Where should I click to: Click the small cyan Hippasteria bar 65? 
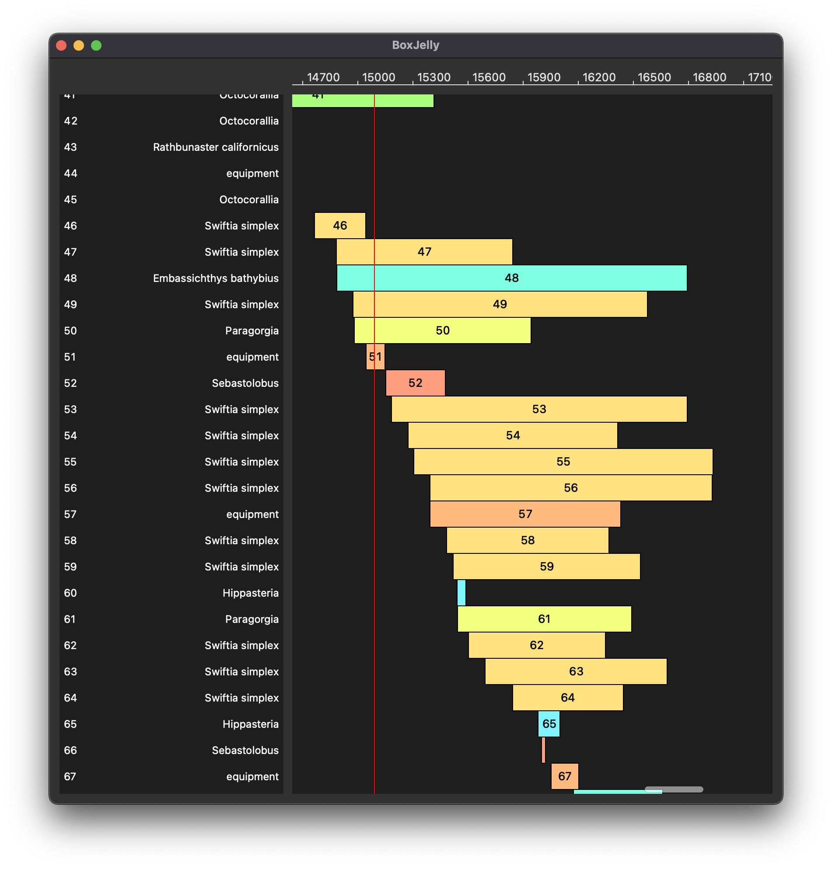pos(549,723)
